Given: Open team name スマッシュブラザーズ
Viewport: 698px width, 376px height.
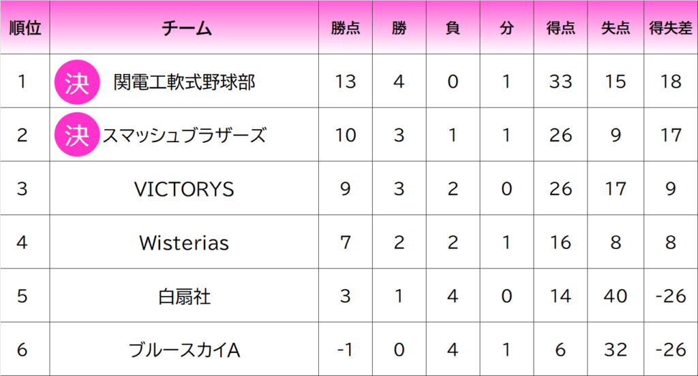Looking at the screenshot, I should click(183, 135).
